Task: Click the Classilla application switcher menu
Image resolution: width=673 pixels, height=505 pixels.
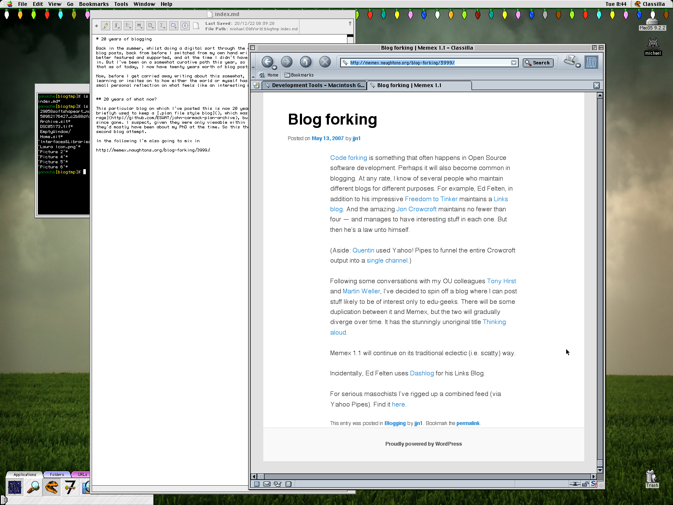Action: point(650,4)
